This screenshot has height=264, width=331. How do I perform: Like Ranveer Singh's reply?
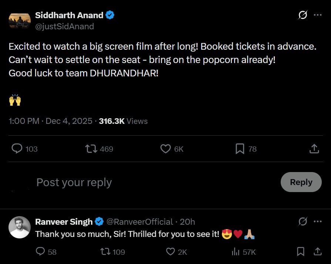coord(170,252)
